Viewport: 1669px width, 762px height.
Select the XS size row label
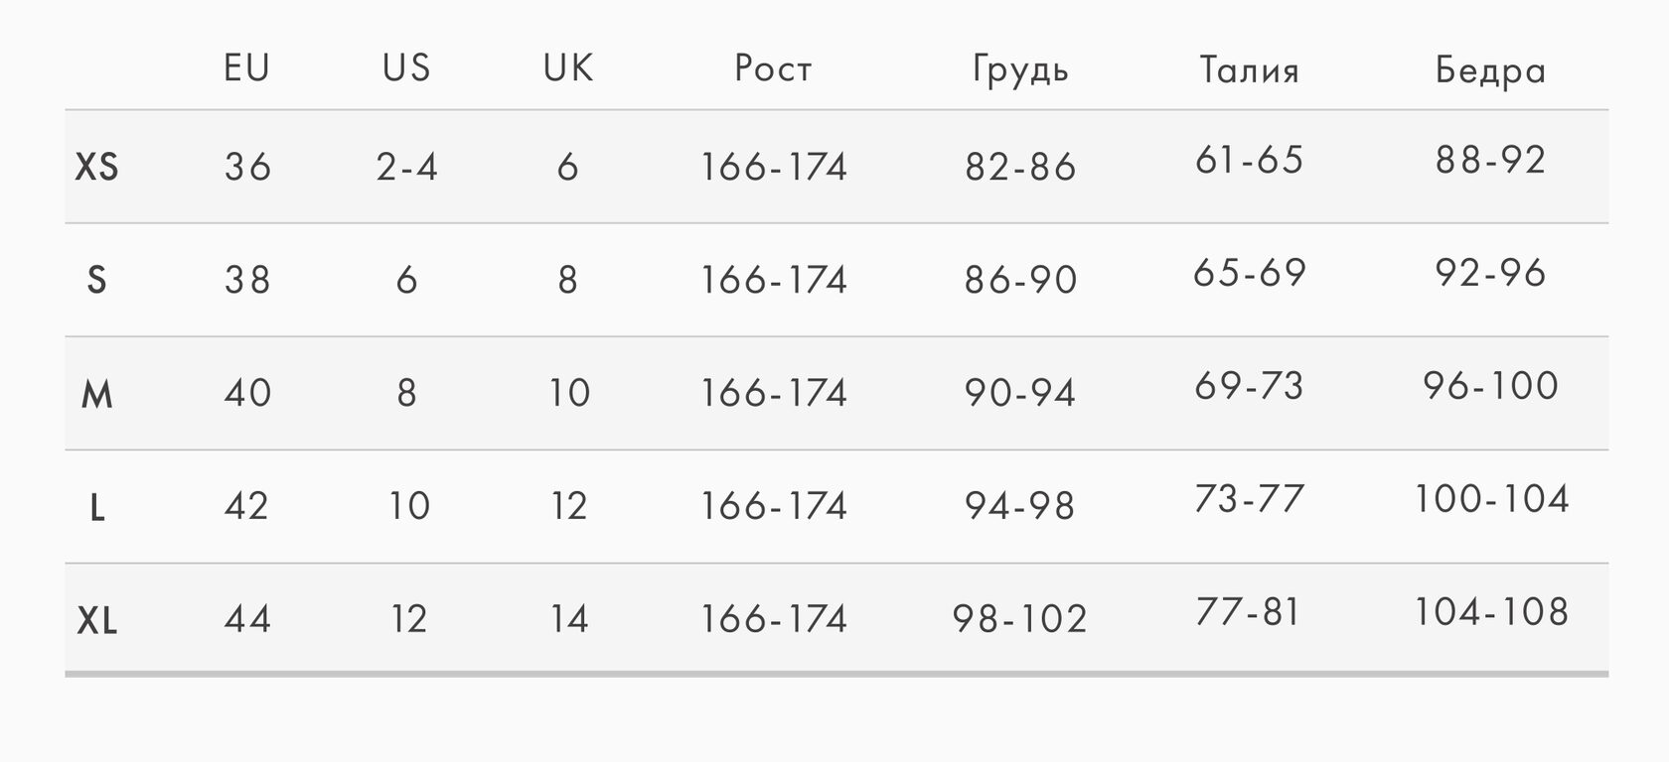(97, 167)
